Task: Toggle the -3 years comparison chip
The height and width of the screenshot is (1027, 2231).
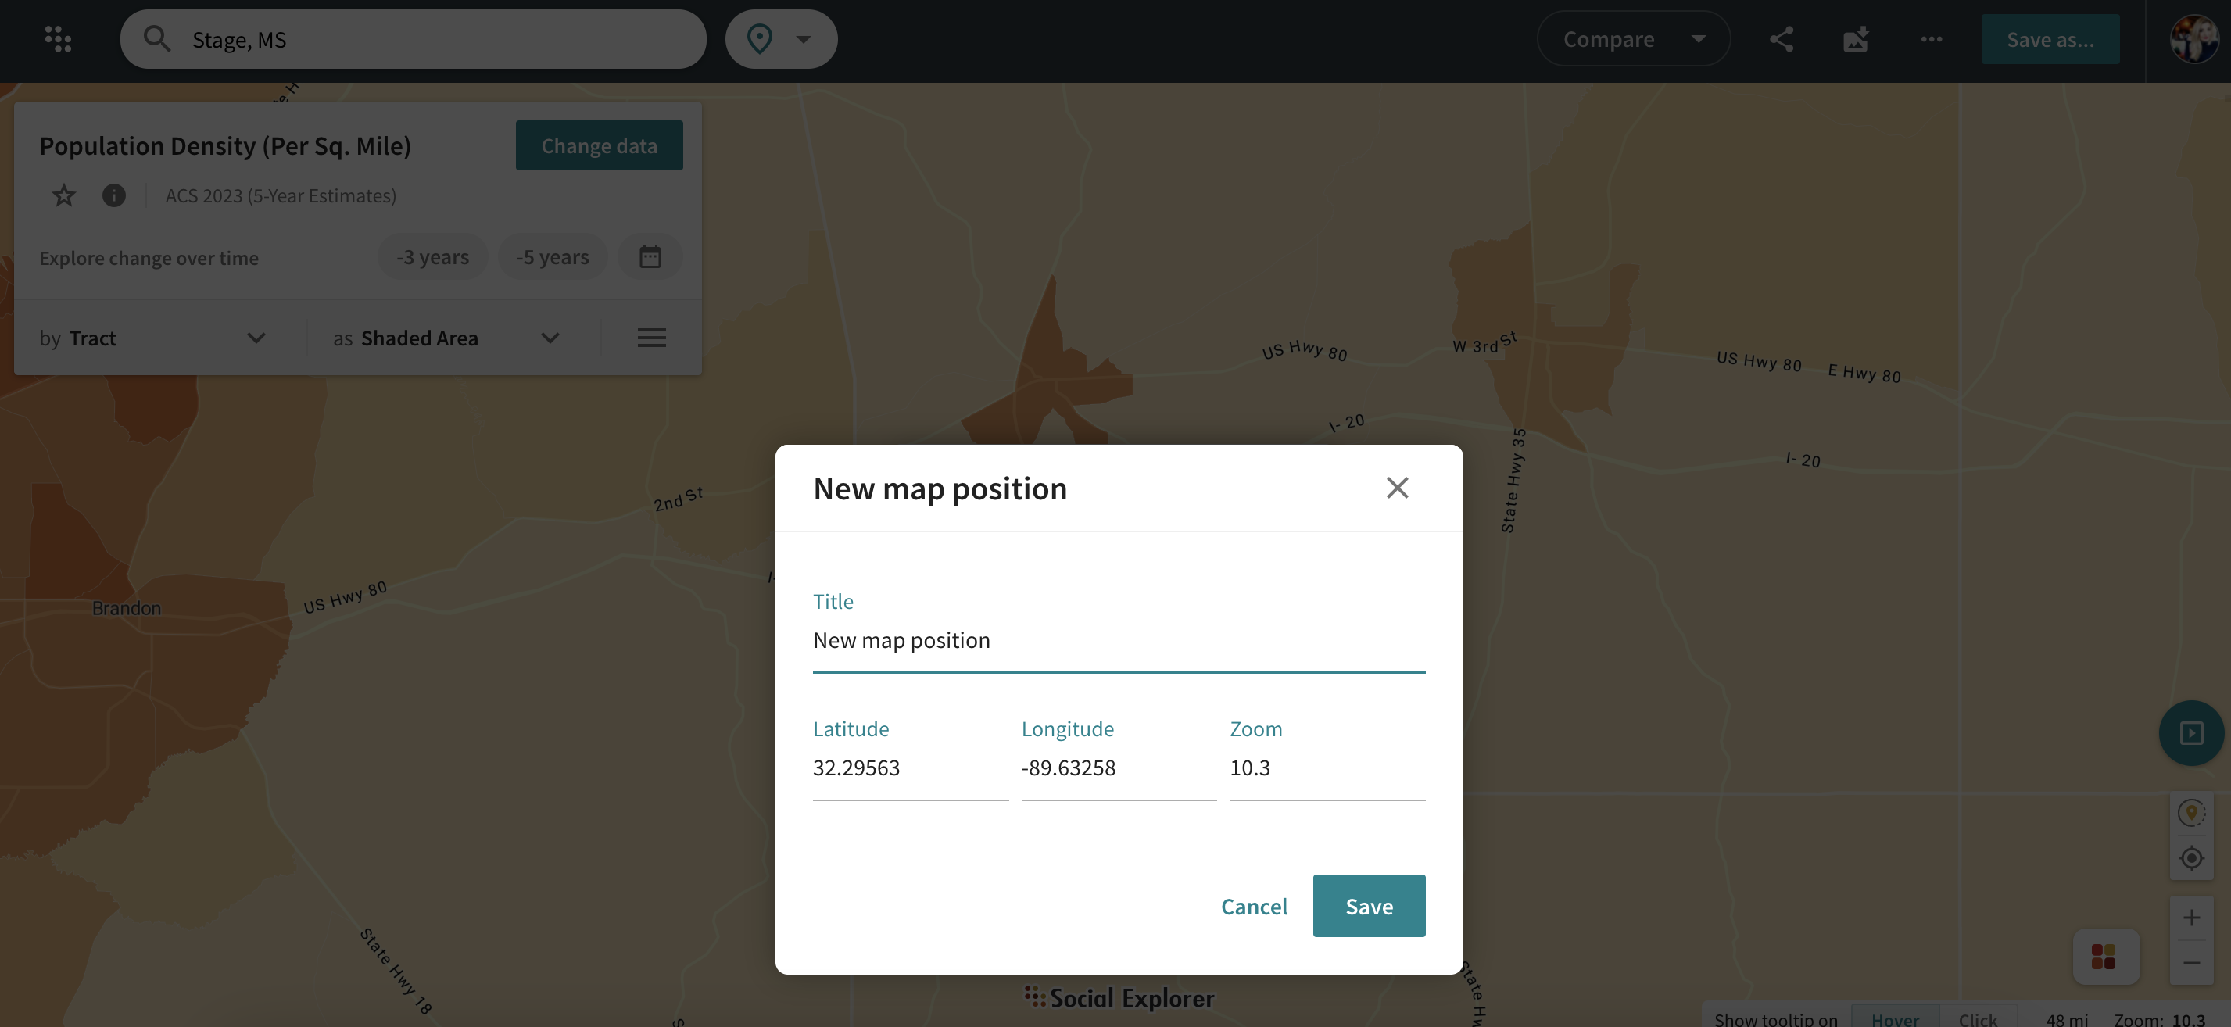Action: tap(432, 257)
